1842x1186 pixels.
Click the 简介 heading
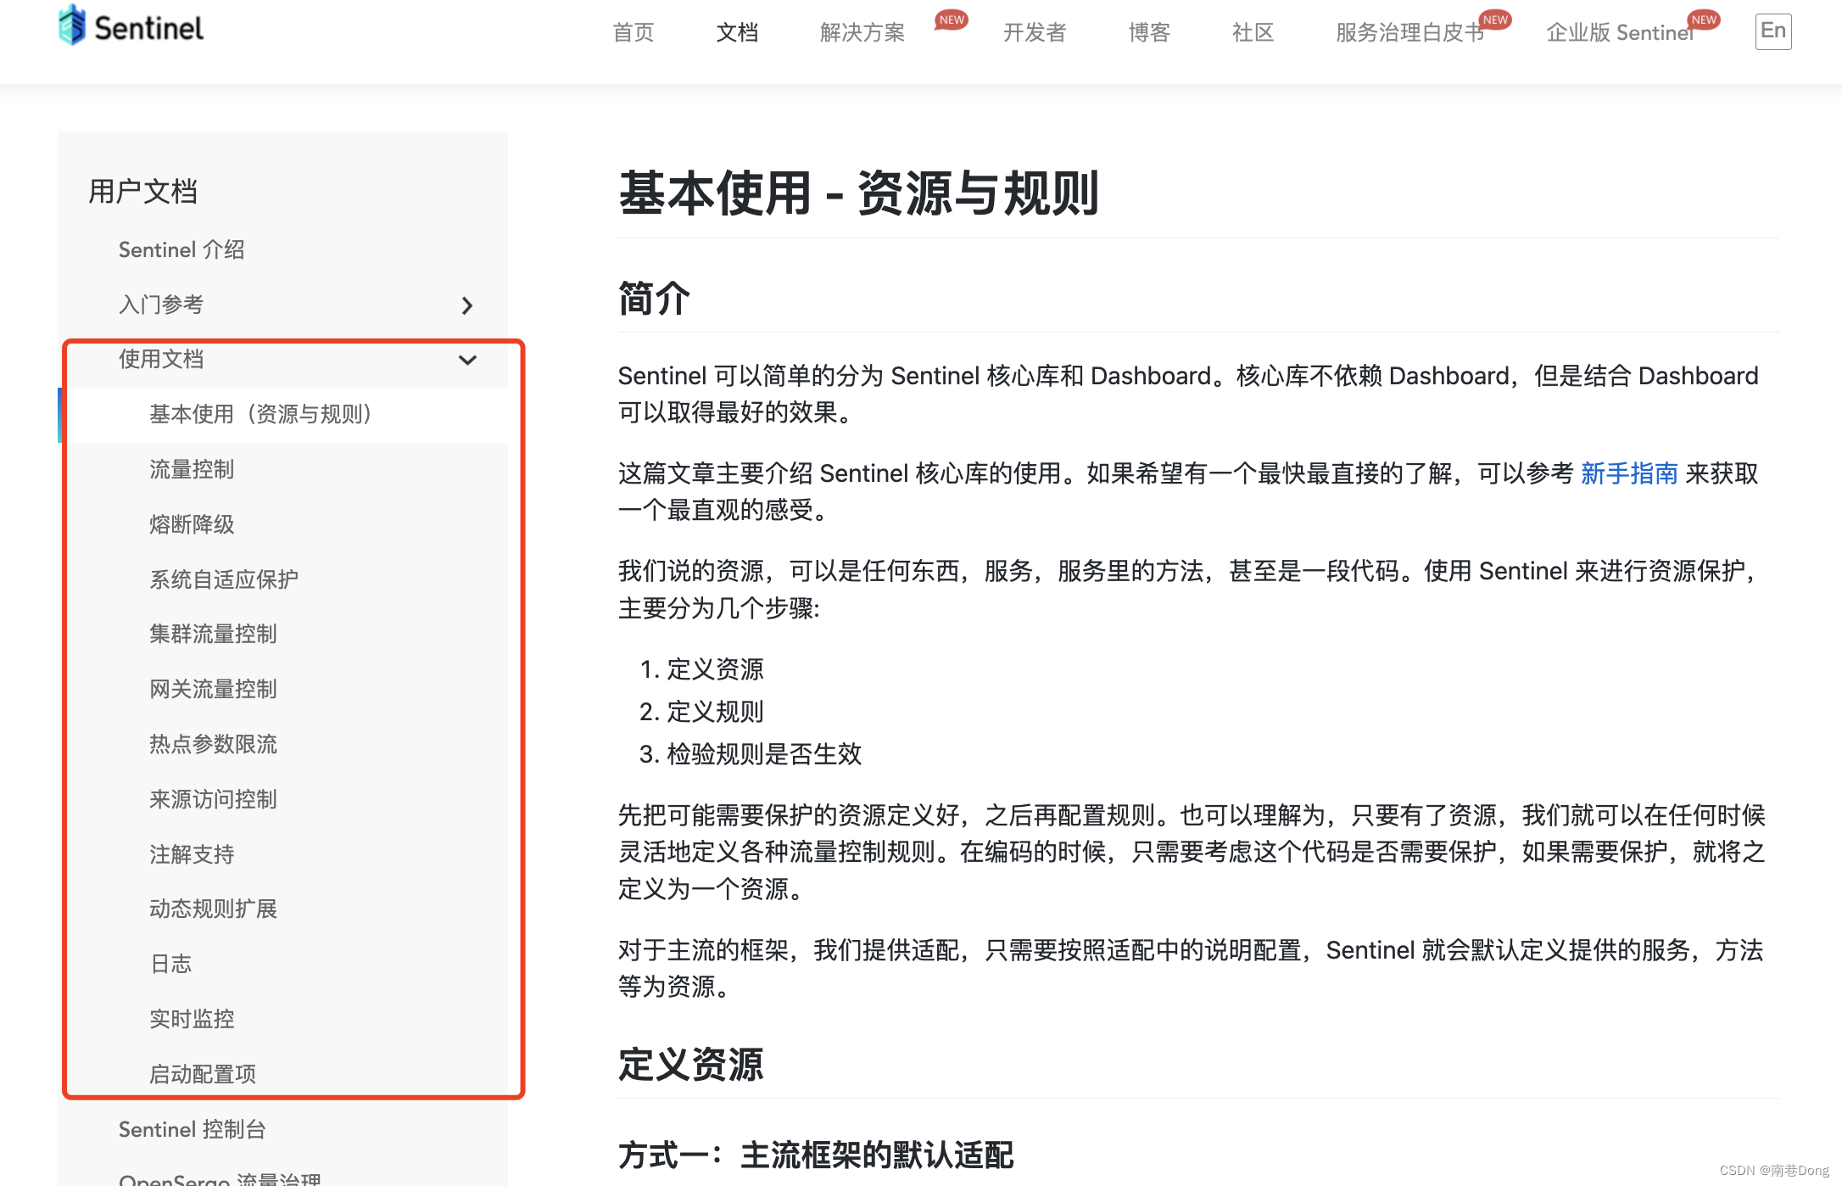[x=654, y=299]
